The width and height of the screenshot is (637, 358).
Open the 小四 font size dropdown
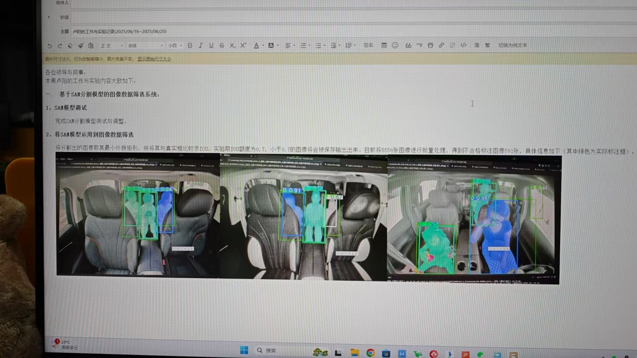tap(175, 46)
